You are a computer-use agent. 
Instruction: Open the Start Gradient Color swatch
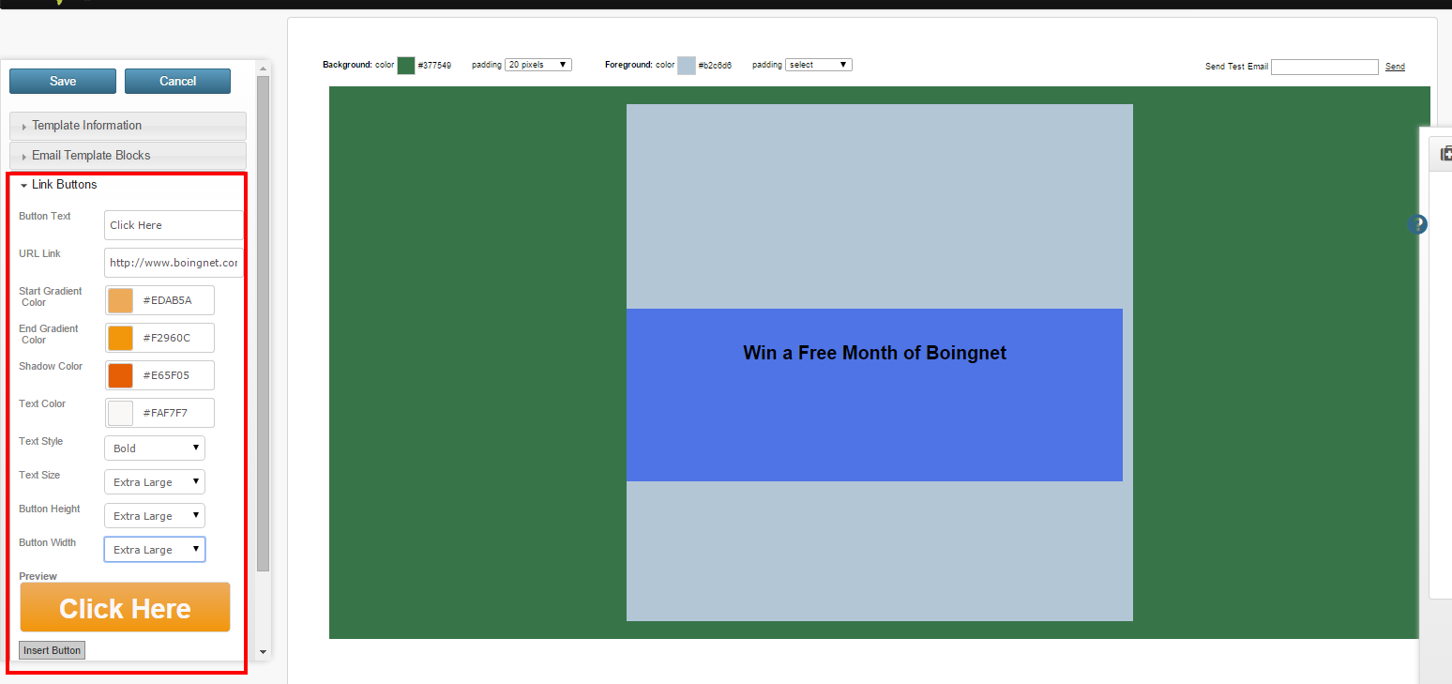pos(120,300)
